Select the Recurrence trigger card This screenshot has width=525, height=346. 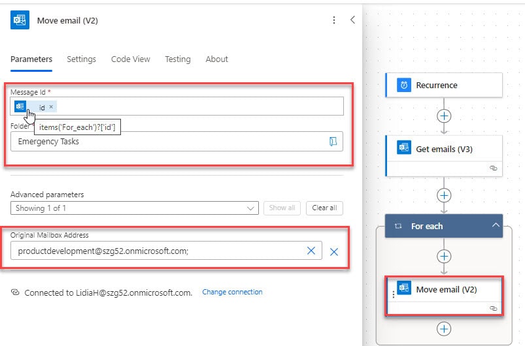[444, 86]
